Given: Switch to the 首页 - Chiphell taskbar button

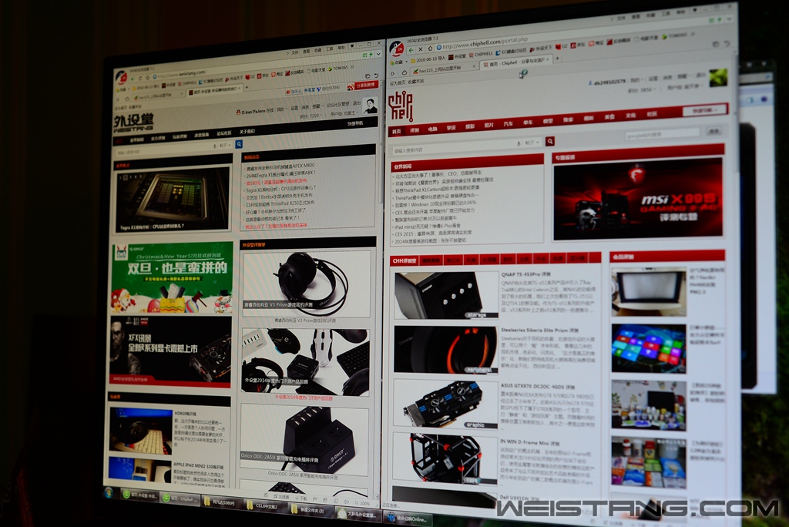Looking at the screenshot, I should coord(180,498).
